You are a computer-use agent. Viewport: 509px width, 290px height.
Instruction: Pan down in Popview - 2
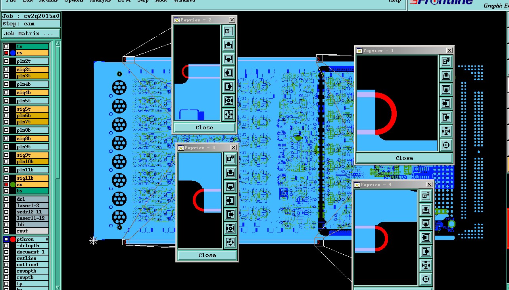(229, 59)
